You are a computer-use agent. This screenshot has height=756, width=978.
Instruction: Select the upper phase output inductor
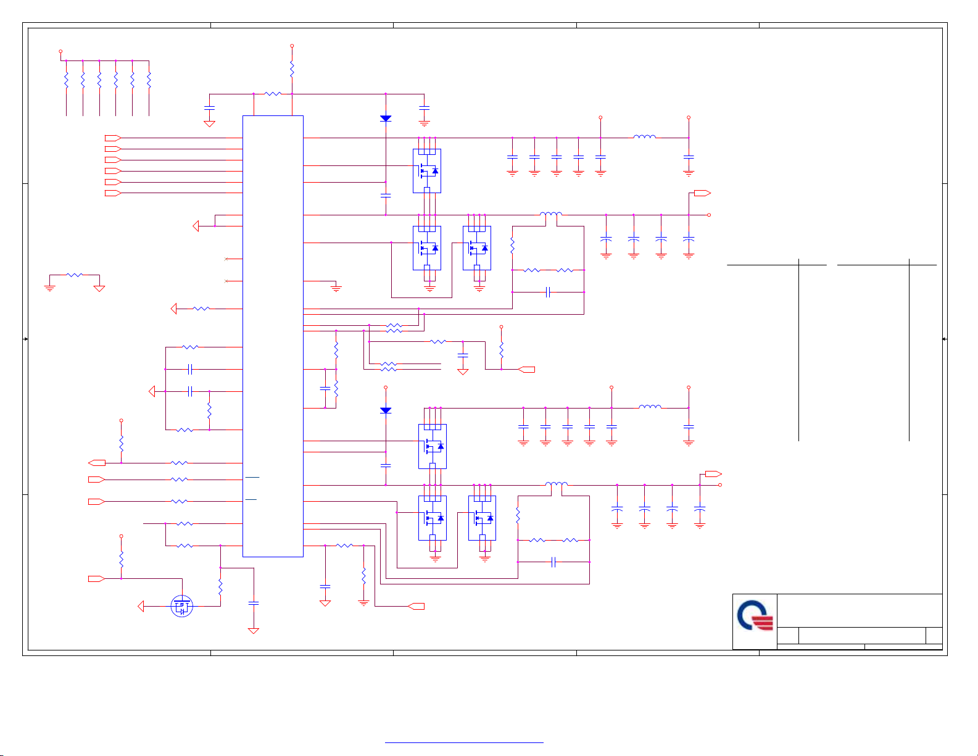pos(551,214)
